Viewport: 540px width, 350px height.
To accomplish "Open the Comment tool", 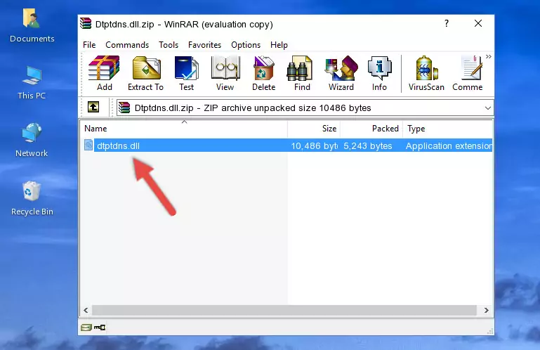I will click(x=468, y=73).
